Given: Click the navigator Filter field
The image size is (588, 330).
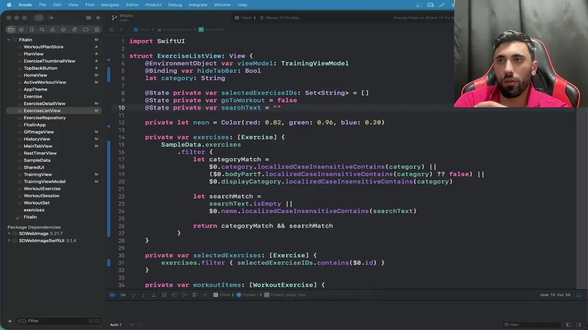Looking at the screenshot, I should point(57,321).
